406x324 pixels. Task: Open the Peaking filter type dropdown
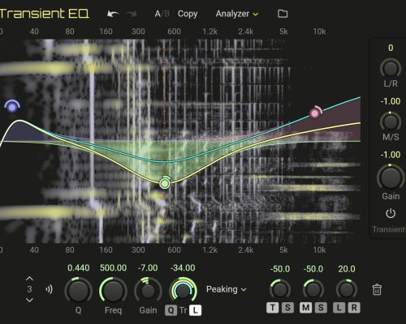tap(227, 289)
